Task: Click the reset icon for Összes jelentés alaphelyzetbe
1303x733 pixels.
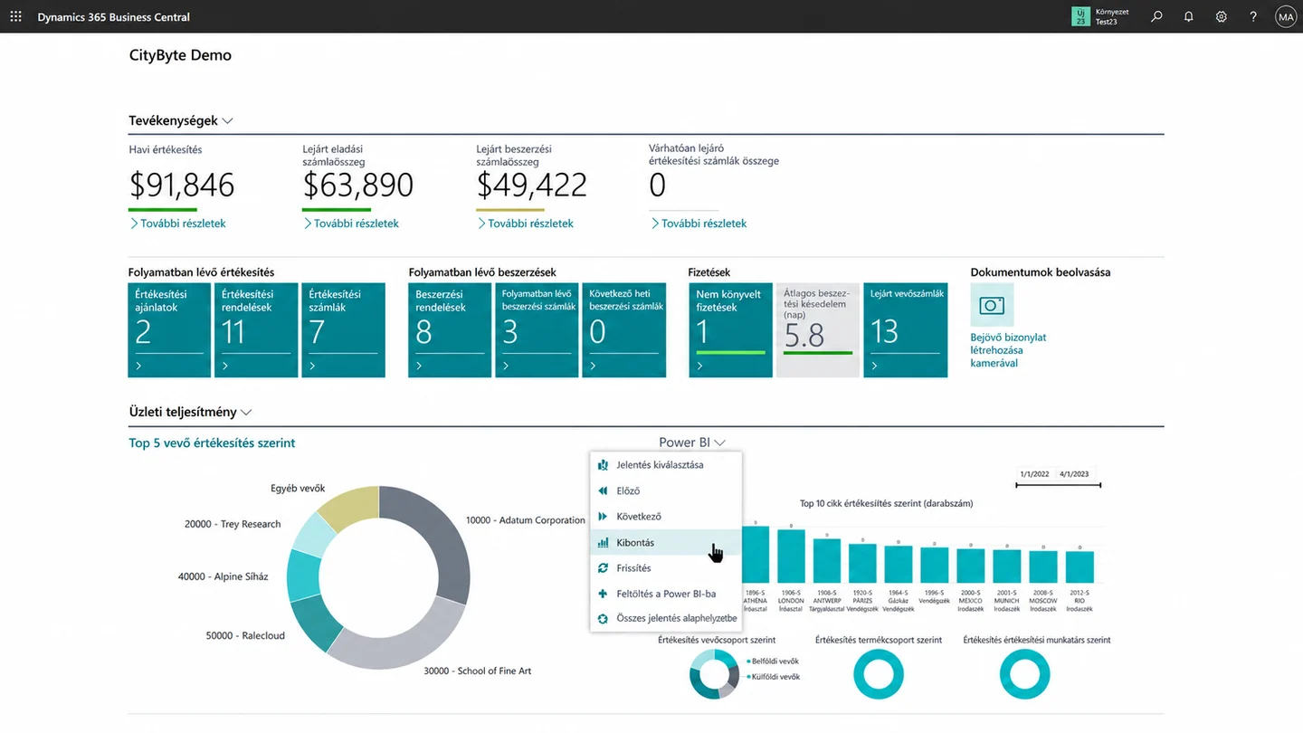Action: tap(604, 619)
